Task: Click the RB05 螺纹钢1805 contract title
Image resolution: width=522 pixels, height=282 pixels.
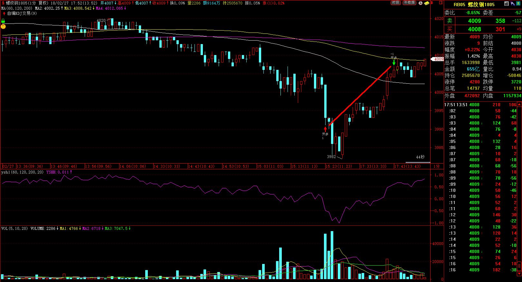Action: (474, 5)
